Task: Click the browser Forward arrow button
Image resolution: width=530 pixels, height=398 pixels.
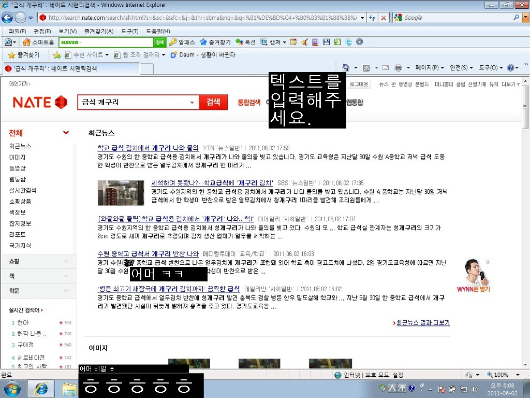Action: [x=20, y=18]
